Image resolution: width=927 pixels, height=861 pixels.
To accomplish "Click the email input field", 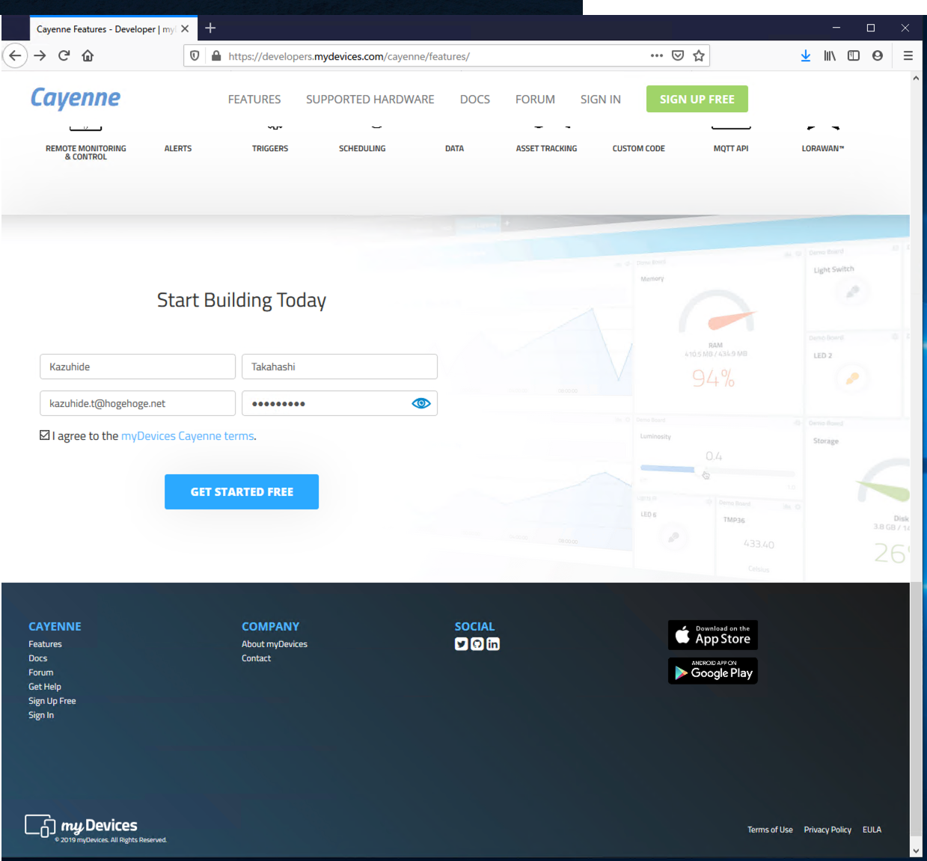I will click(x=138, y=403).
